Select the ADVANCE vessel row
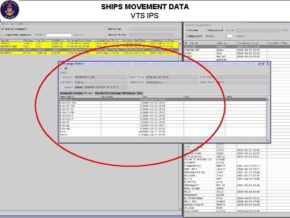The width and height of the screenshot is (290, 218). [237, 47]
